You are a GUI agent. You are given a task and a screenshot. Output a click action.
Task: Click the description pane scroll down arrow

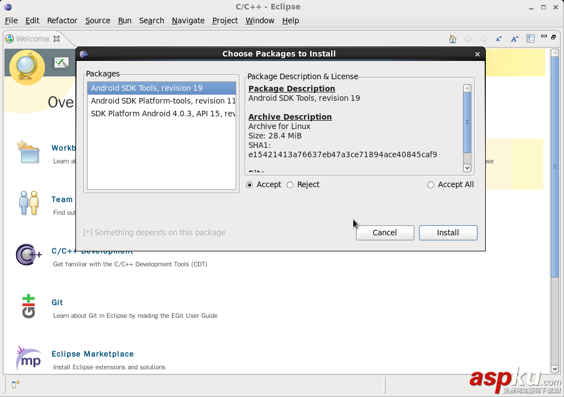[x=467, y=168]
